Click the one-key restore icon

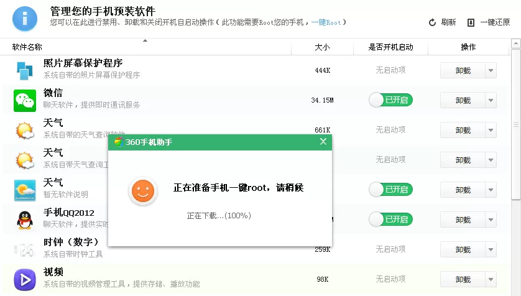click(x=471, y=22)
